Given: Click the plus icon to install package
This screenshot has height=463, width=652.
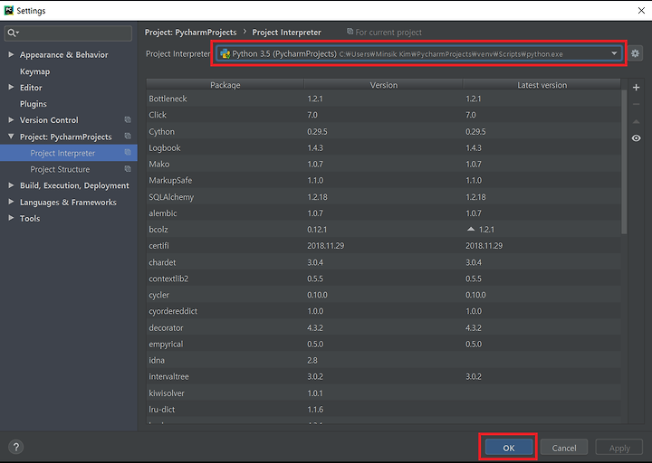Looking at the screenshot, I should click(636, 87).
